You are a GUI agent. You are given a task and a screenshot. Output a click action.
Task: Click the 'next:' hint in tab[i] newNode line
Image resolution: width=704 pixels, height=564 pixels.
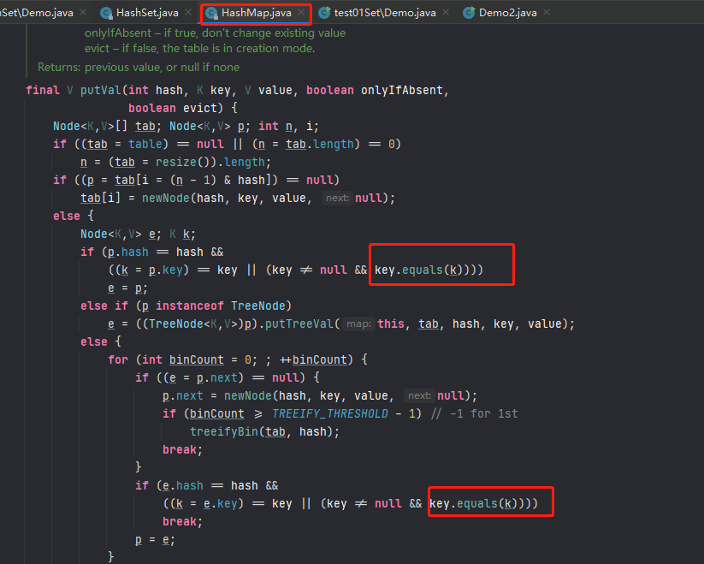point(337,198)
